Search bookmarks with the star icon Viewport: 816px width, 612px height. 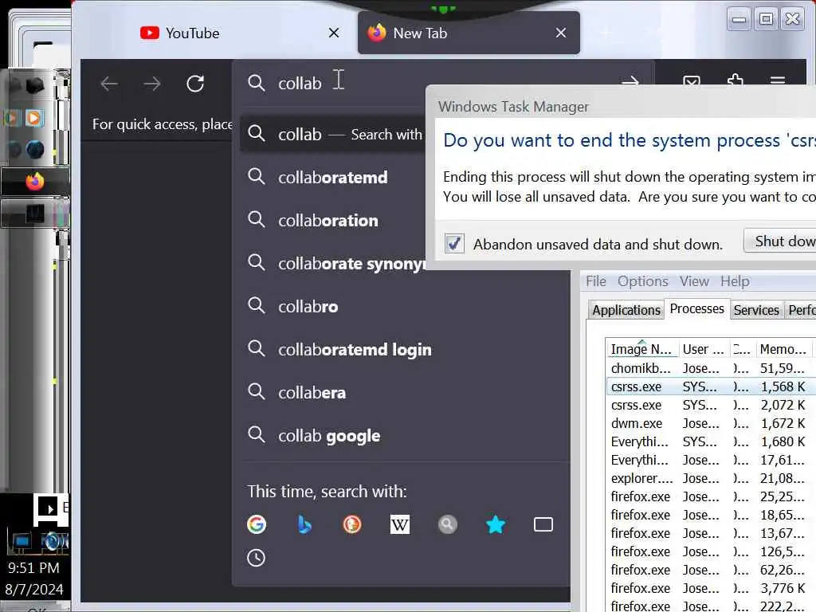[496, 524]
